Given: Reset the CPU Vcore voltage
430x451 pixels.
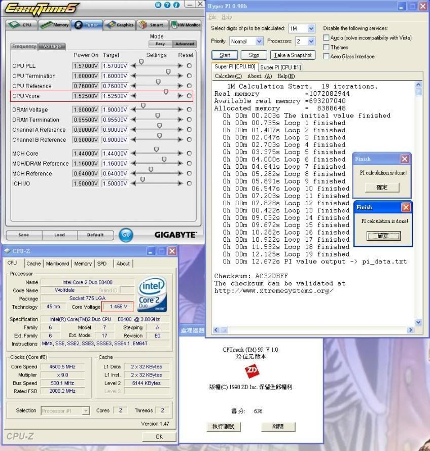Looking at the screenshot, I should [189, 96].
